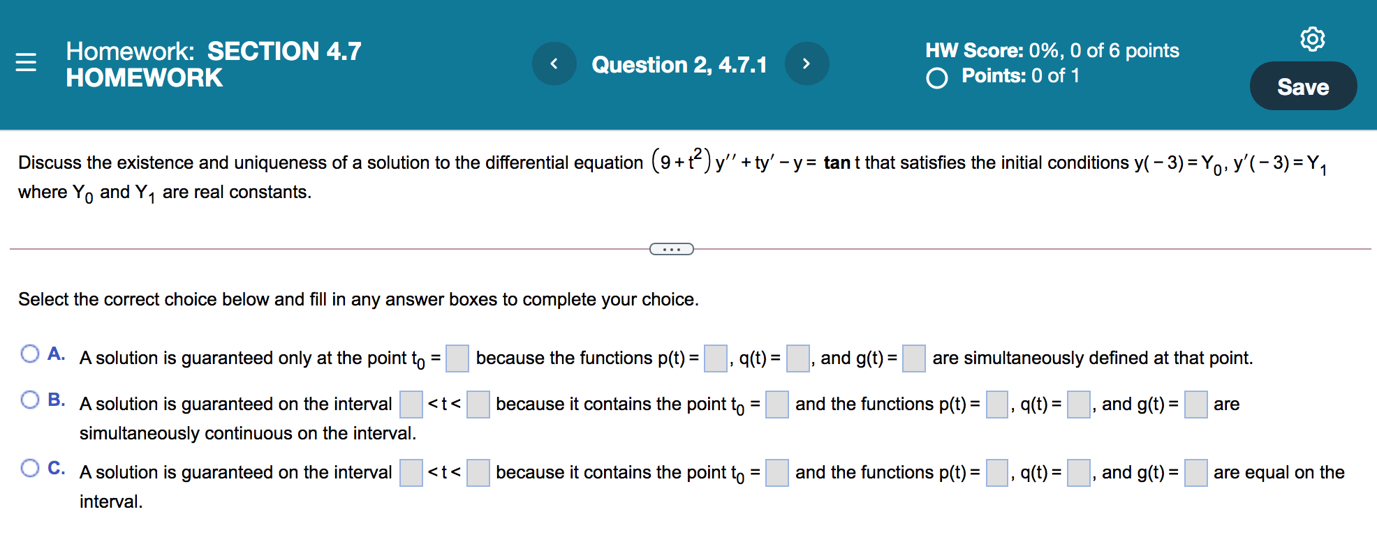Click the Question 2, 4.7.1 title
This screenshot has width=1377, height=551.
[679, 65]
